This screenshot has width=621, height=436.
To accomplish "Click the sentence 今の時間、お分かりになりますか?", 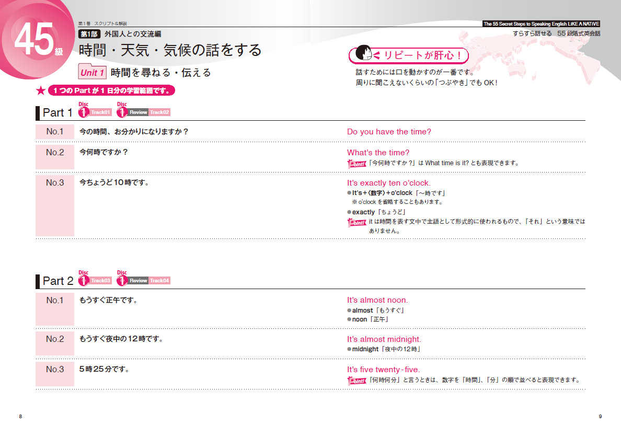I will click(x=134, y=131).
